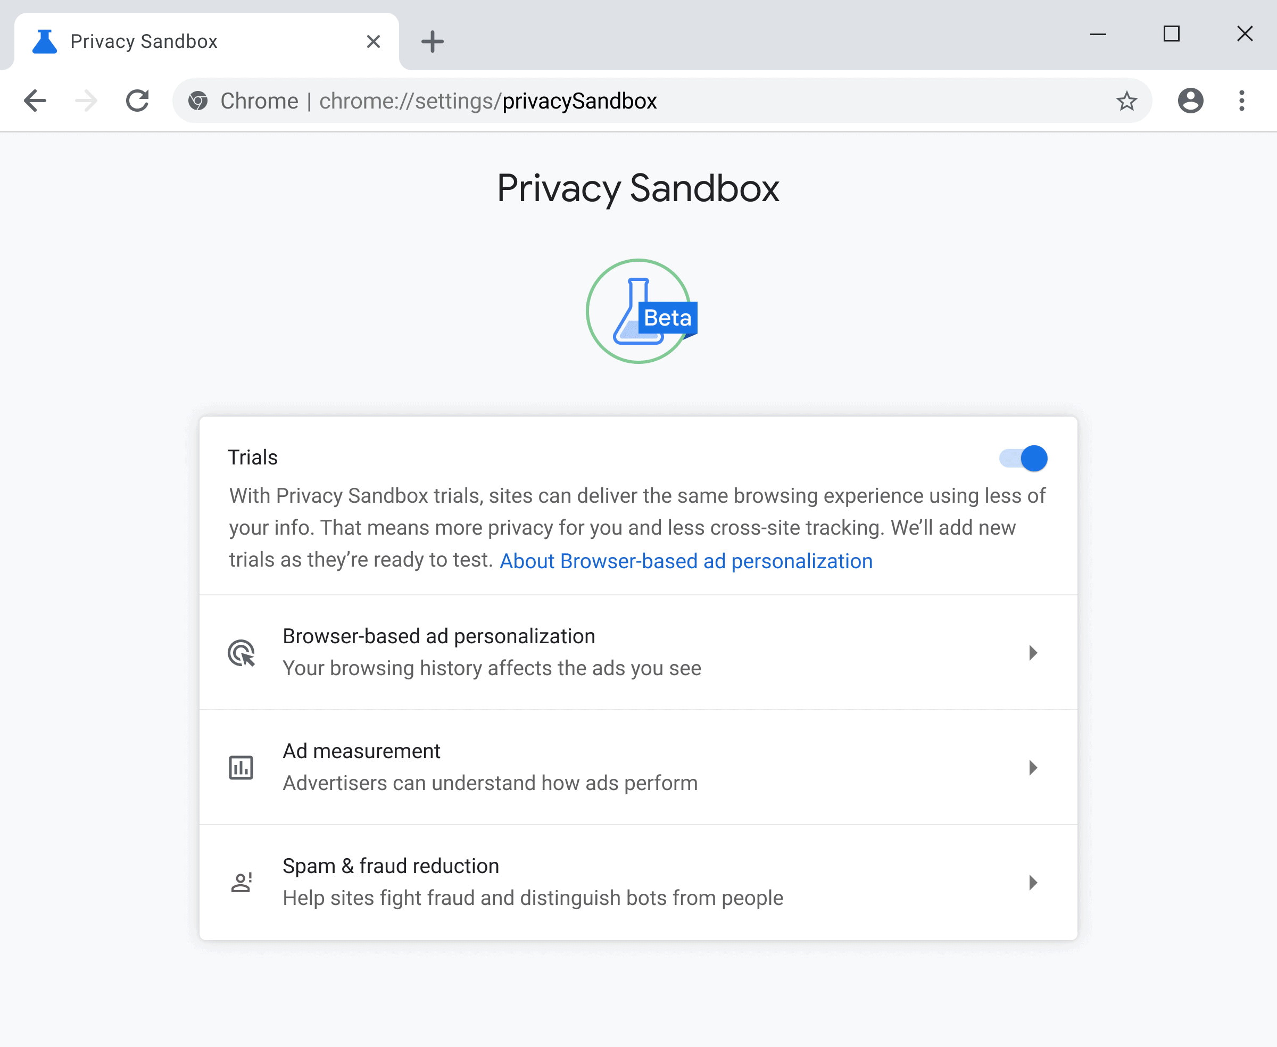This screenshot has width=1277, height=1047.
Task: Click the spam & fraud person icon
Action: pos(241,883)
